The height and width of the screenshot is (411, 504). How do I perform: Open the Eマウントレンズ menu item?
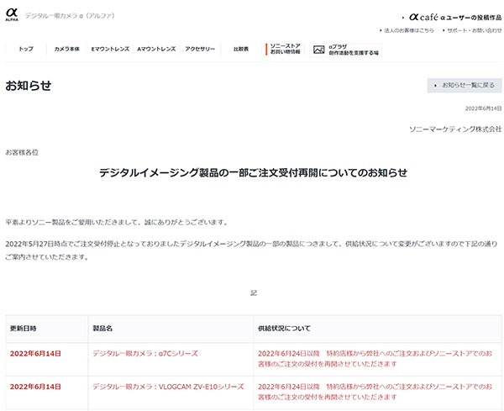pos(110,50)
